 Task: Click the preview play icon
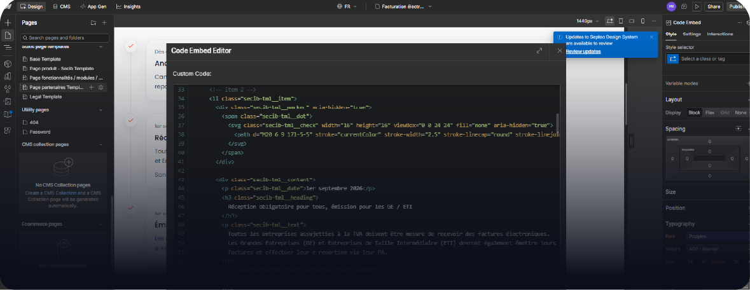pos(697,6)
